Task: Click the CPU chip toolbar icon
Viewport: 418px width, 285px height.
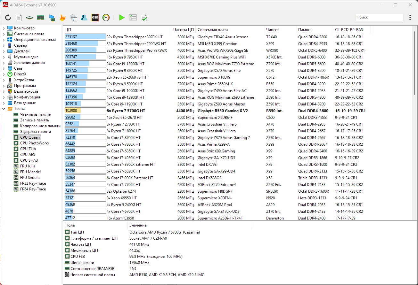Action: click(30, 18)
